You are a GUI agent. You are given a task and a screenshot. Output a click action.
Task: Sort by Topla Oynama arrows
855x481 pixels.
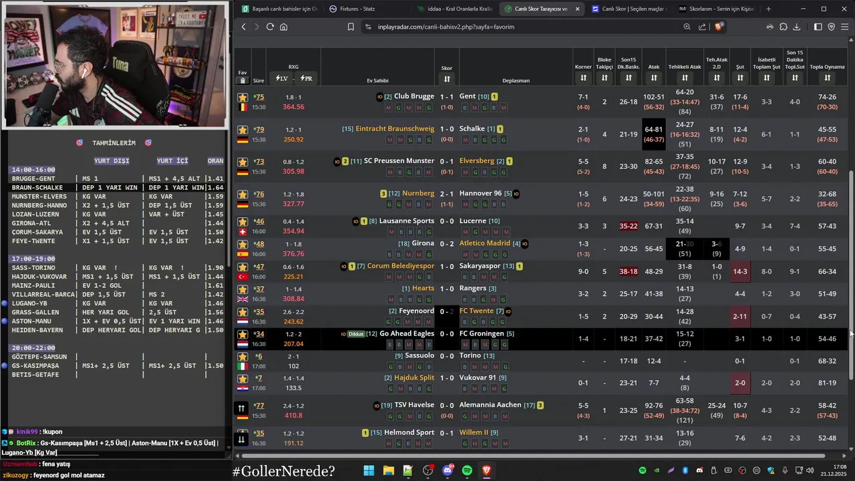[827, 78]
